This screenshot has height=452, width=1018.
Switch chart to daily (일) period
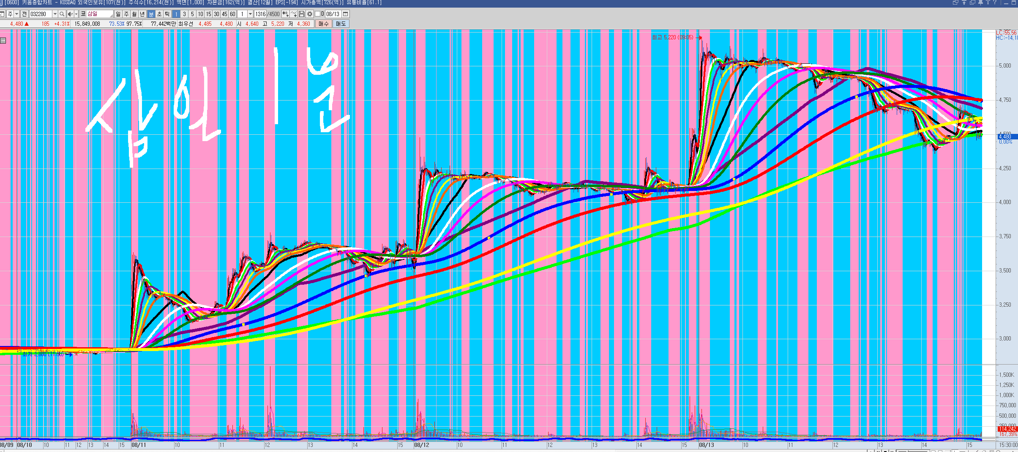118,14
